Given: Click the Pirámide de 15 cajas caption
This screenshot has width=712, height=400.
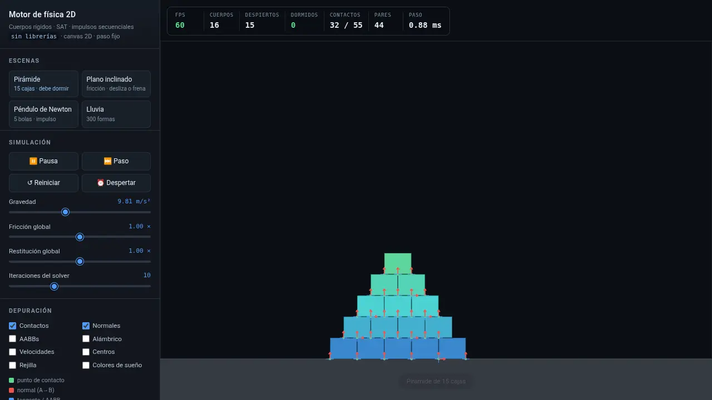Looking at the screenshot, I should point(436,381).
